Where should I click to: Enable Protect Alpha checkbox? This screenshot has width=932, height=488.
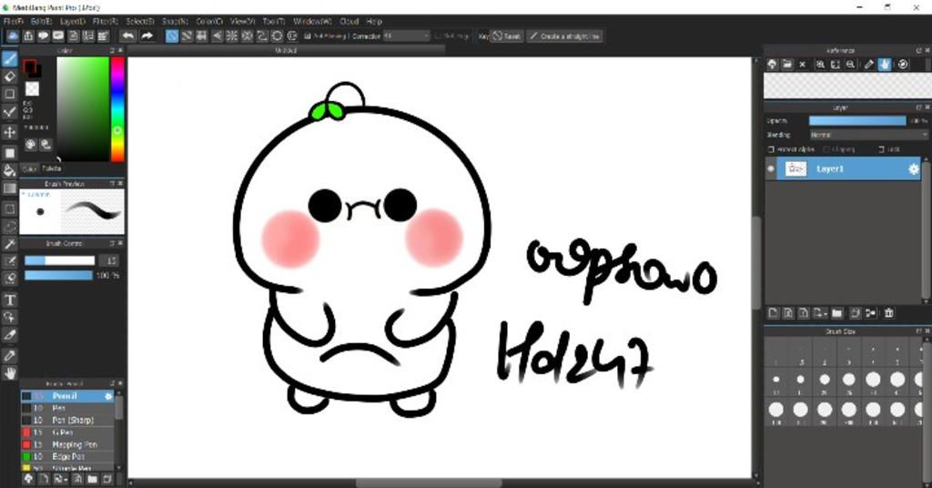772,149
